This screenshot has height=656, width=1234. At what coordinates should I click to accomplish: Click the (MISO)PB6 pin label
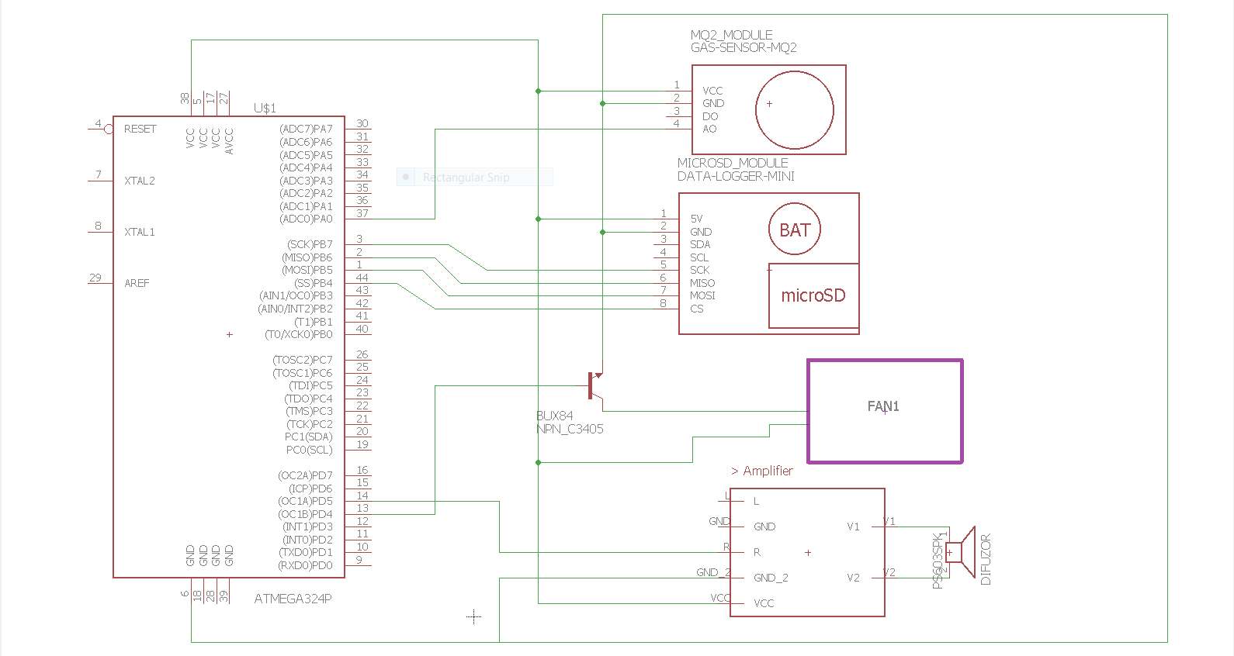307,257
